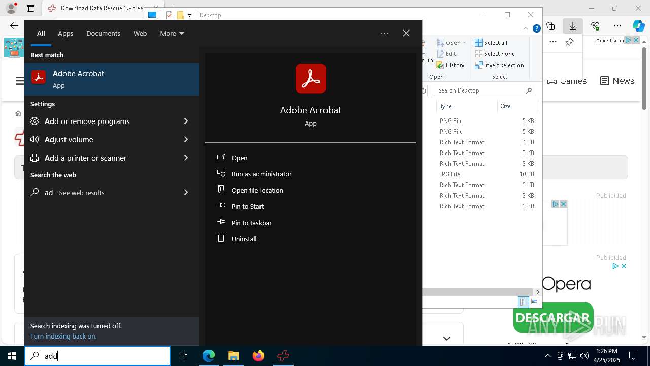
Task: Launch Firefox from the taskbar
Action: pyautogui.click(x=258, y=356)
